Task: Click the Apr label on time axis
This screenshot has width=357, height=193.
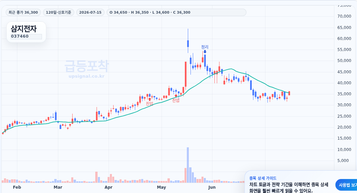Action: 109,187
